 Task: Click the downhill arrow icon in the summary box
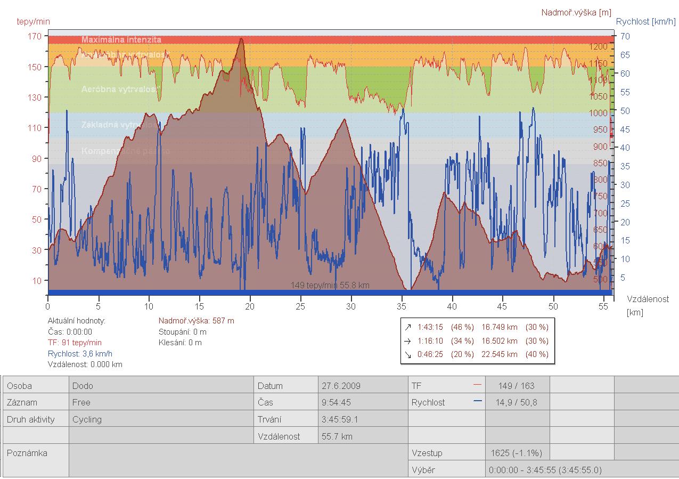(x=408, y=354)
